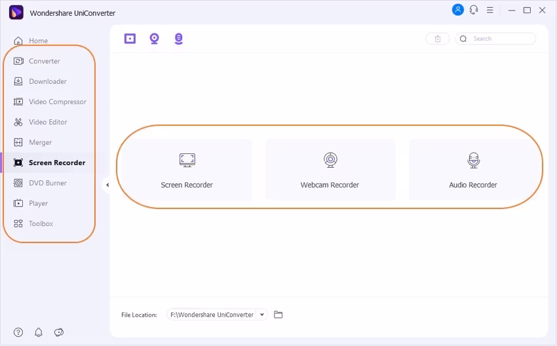Open the support headset icon
This screenshot has width=557, height=346.
[474, 10]
